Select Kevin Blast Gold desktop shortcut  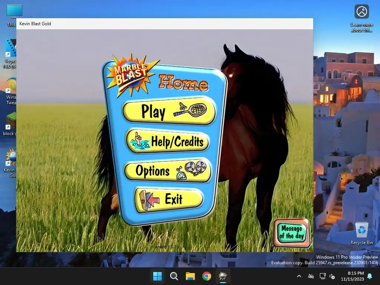coord(10,163)
